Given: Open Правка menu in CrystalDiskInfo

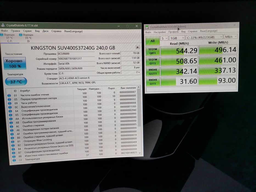Looking at the screenshot, I should tap(16, 31).
